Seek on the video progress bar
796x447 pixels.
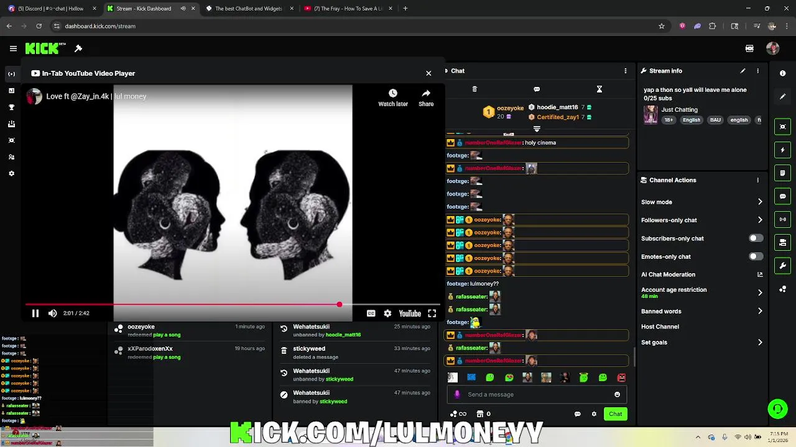pos(233,305)
